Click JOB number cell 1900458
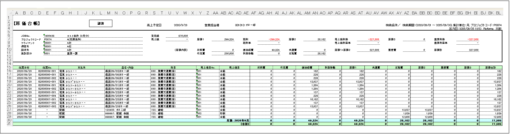Image resolution: width=510 pixels, height=134 pixels. 49,36
